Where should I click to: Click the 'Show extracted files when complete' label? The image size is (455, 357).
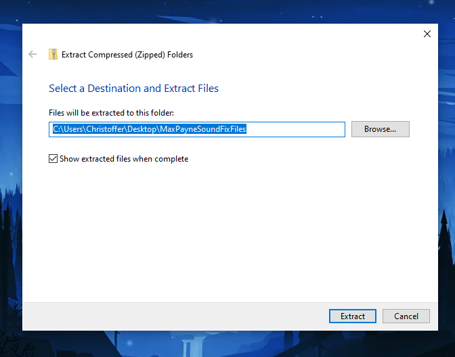[x=123, y=159]
